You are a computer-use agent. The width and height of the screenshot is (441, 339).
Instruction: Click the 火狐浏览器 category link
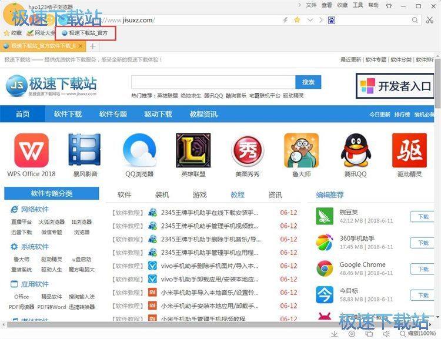52,221
